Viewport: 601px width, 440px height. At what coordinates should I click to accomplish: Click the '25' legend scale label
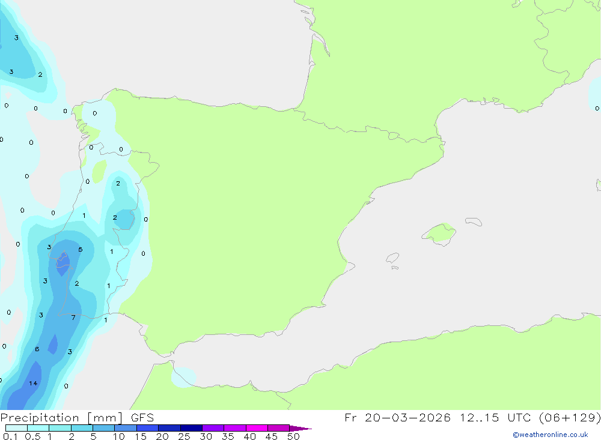[184, 436]
